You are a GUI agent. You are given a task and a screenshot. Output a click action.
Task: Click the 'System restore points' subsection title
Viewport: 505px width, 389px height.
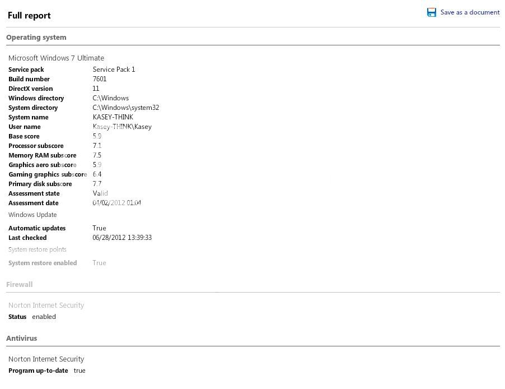click(38, 249)
